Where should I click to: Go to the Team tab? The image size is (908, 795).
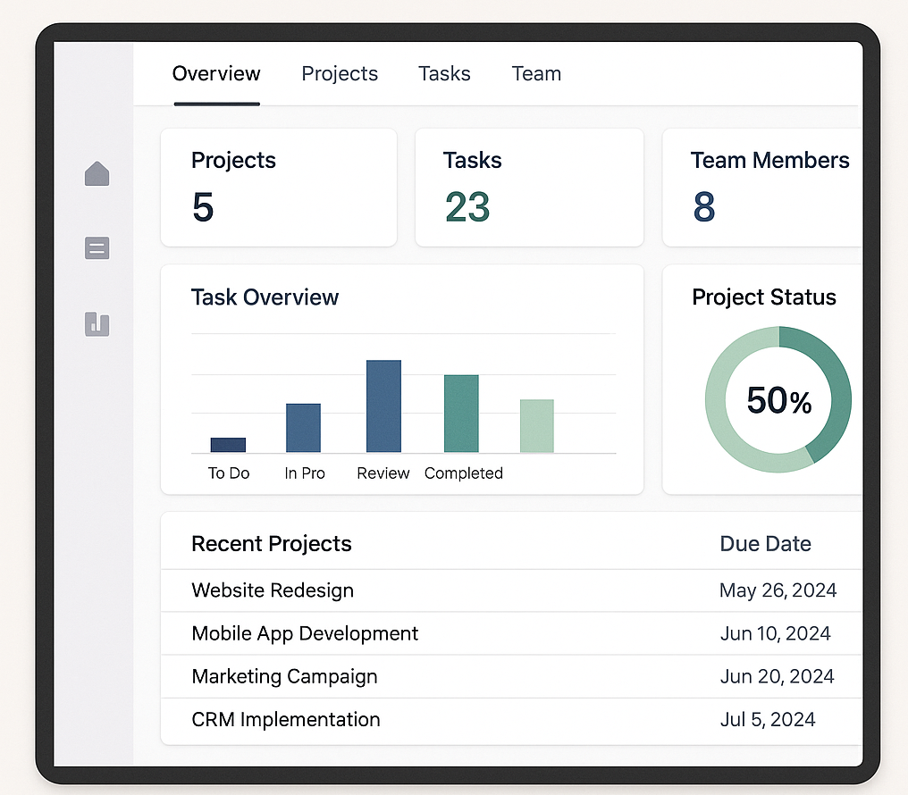click(536, 74)
